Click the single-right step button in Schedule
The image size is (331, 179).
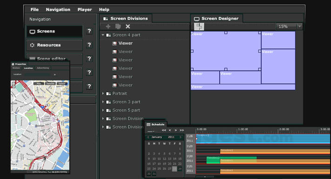[x=176, y=130]
